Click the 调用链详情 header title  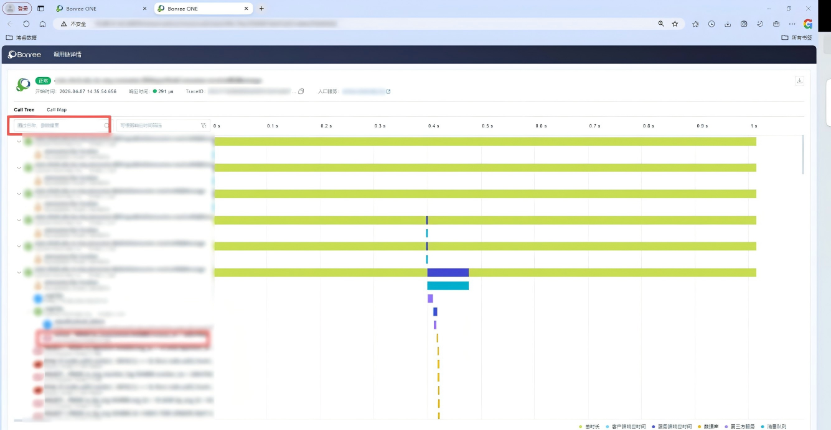tap(67, 55)
